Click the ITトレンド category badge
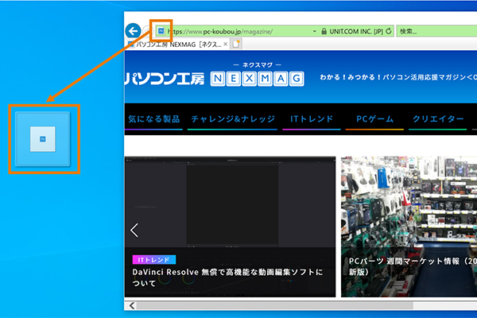This screenshot has height=318, width=477. [154, 260]
